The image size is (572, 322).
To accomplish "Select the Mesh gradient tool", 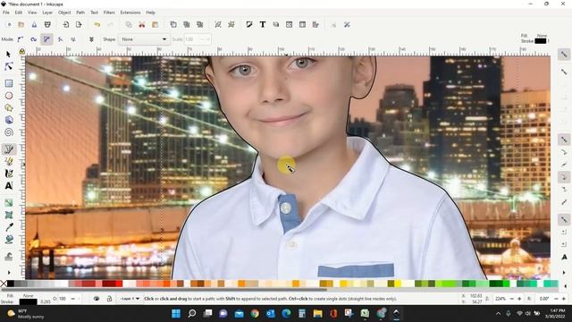I will point(9,215).
